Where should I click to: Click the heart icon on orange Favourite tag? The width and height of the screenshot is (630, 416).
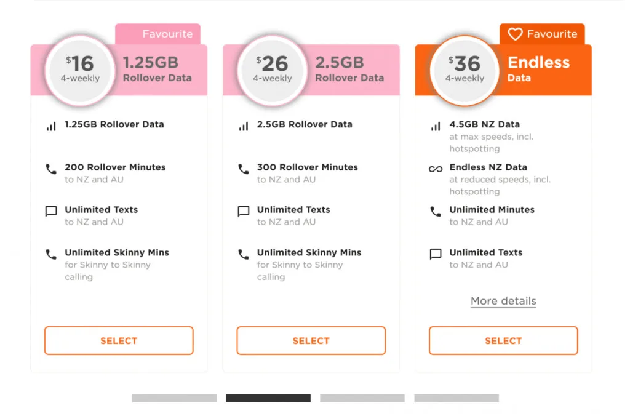click(515, 34)
